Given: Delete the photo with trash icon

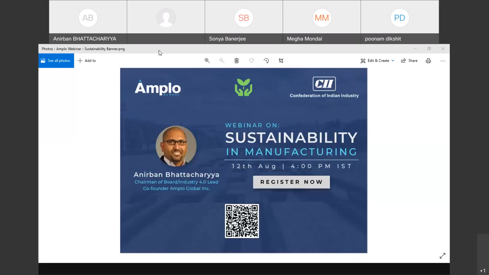Looking at the screenshot, I should click(x=237, y=61).
